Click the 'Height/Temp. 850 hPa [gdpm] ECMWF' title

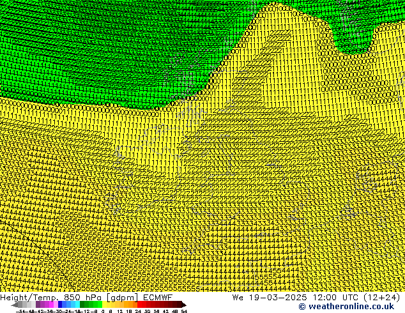[86, 297]
